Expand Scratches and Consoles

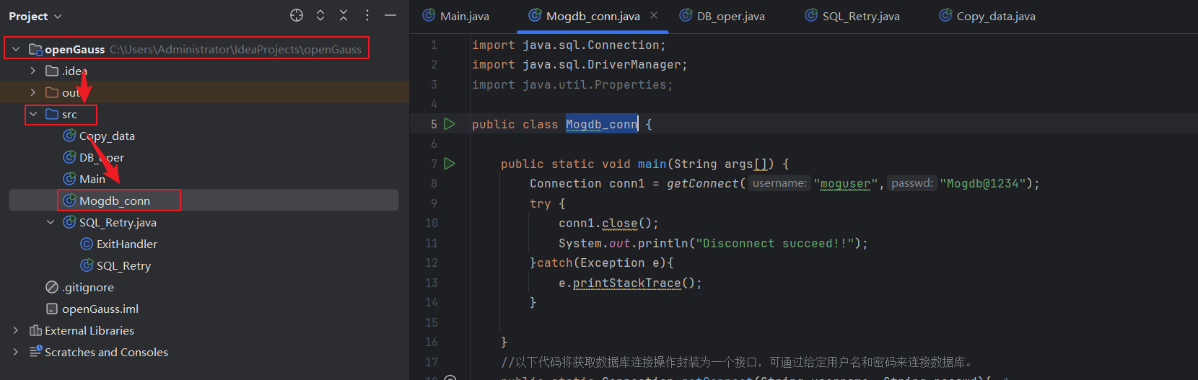point(16,352)
